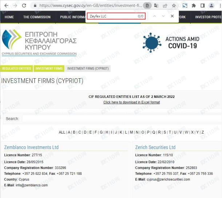Filter entities by letter M
This screenshot has width=222, height=198.
point(131,132)
